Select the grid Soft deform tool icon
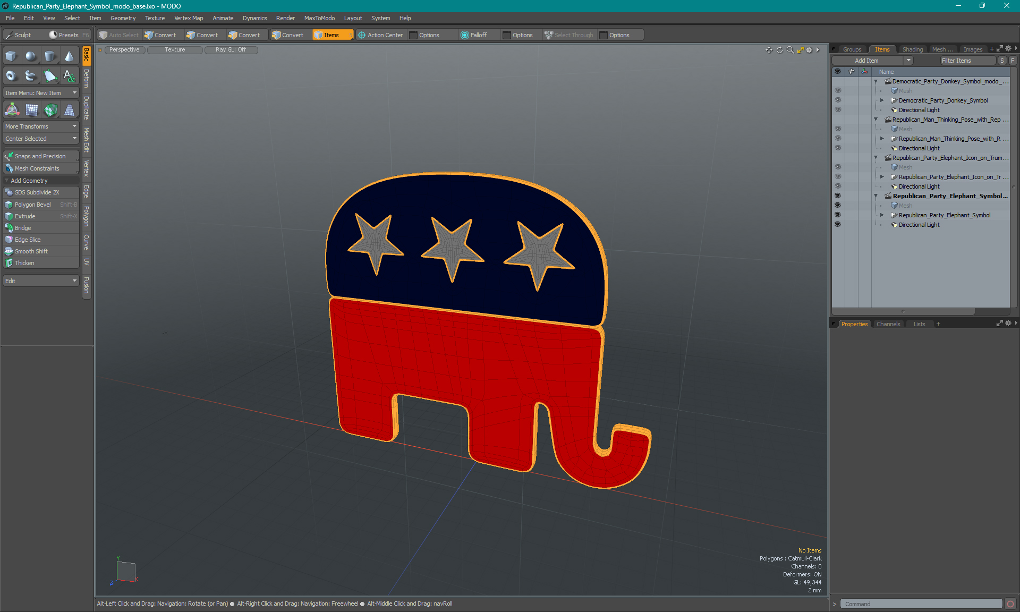The height and width of the screenshot is (612, 1020). point(32,110)
